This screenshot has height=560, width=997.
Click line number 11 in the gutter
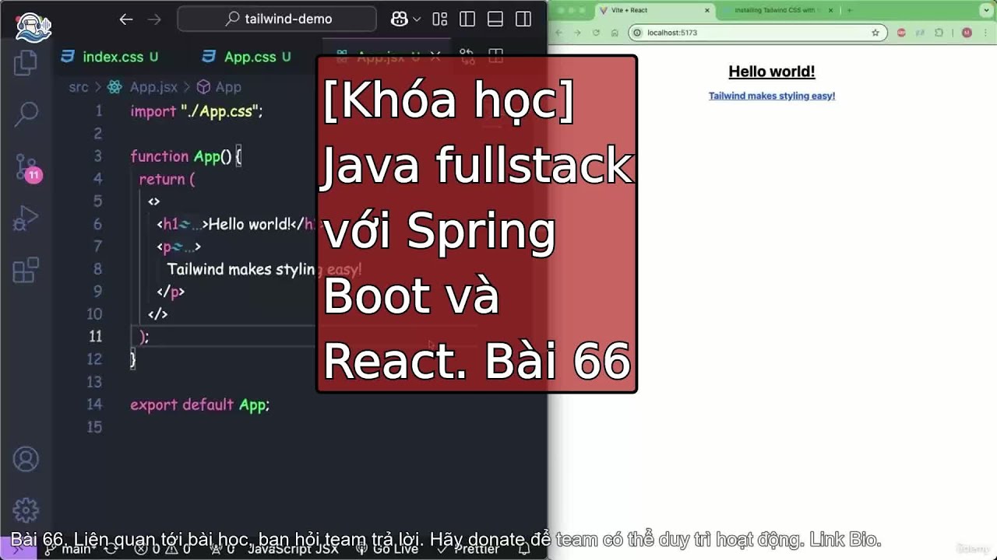(95, 337)
